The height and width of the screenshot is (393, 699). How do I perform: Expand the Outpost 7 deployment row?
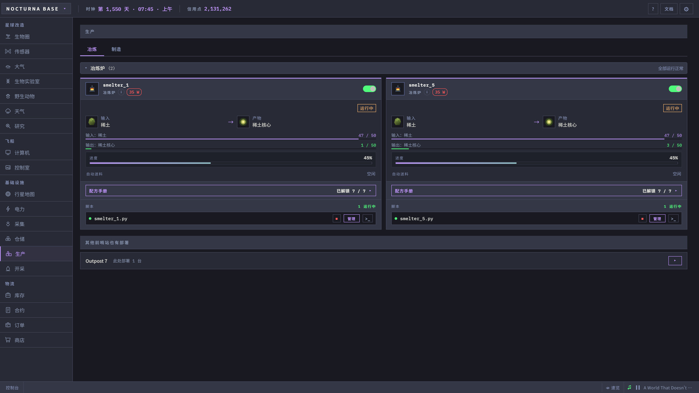pos(675,261)
